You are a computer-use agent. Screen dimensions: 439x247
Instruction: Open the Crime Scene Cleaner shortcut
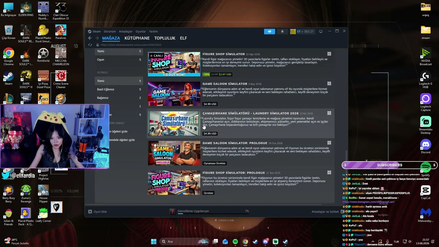coord(61,80)
